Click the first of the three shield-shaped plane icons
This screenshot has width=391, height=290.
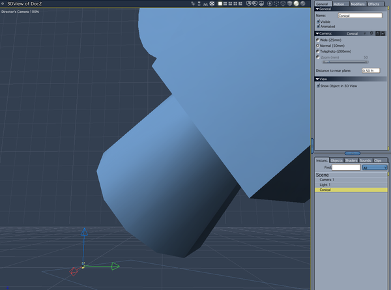pos(249,3)
